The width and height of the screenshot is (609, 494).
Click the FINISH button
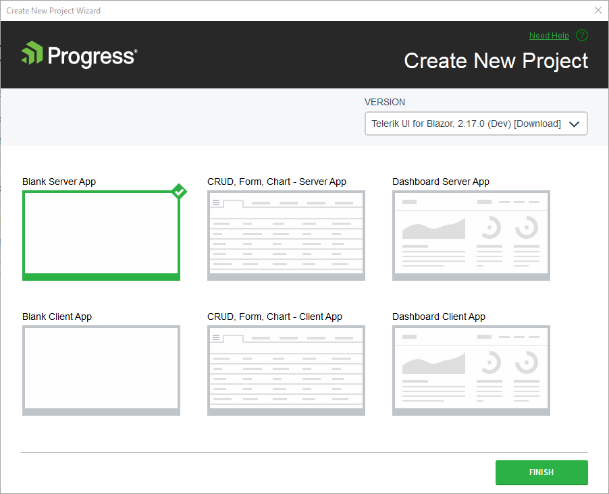point(541,472)
